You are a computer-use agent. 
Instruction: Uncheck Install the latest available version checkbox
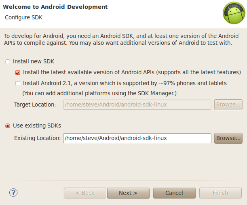[18, 73]
